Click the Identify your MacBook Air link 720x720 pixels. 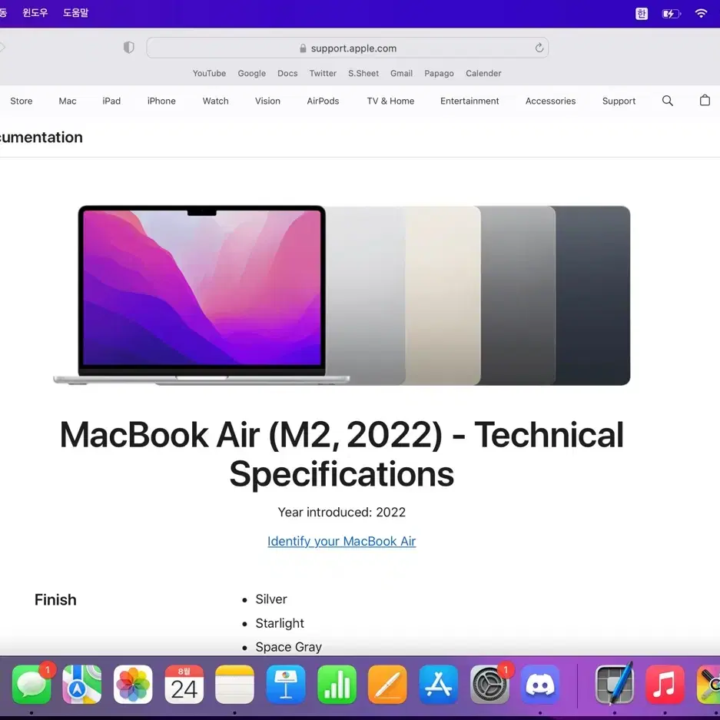click(342, 542)
